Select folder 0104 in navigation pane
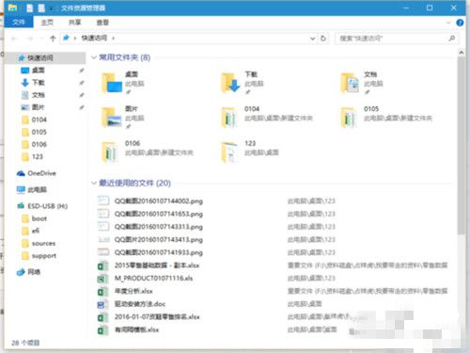This screenshot has width=470, height=353. [x=39, y=120]
